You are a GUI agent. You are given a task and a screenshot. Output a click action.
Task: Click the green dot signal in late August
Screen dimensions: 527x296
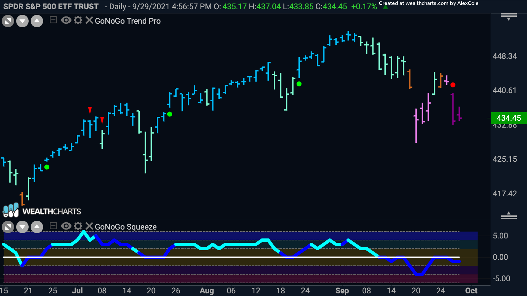pos(299,84)
